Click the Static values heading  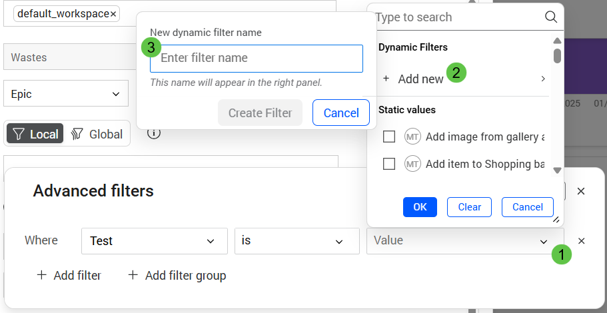[x=407, y=110]
